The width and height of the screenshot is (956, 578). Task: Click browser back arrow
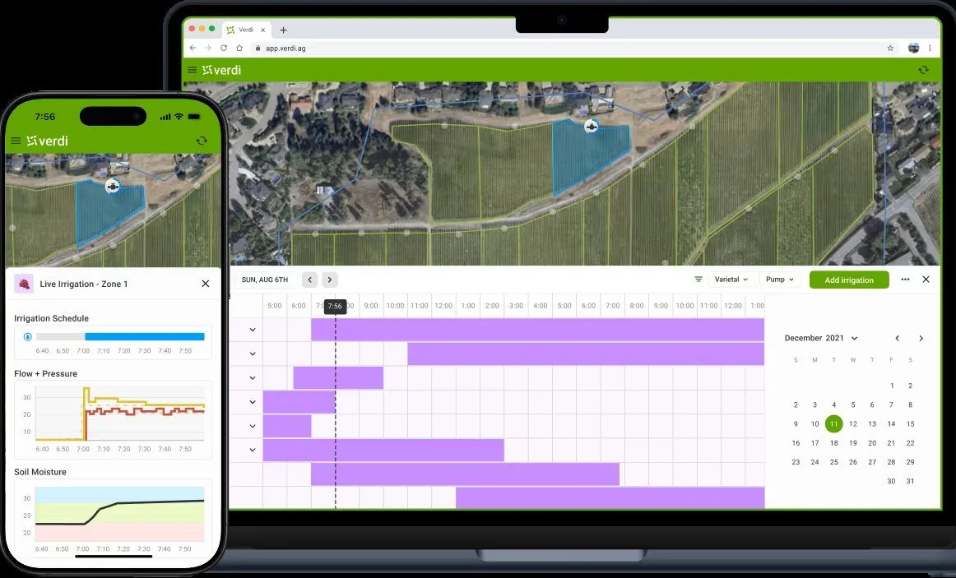pyautogui.click(x=193, y=49)
